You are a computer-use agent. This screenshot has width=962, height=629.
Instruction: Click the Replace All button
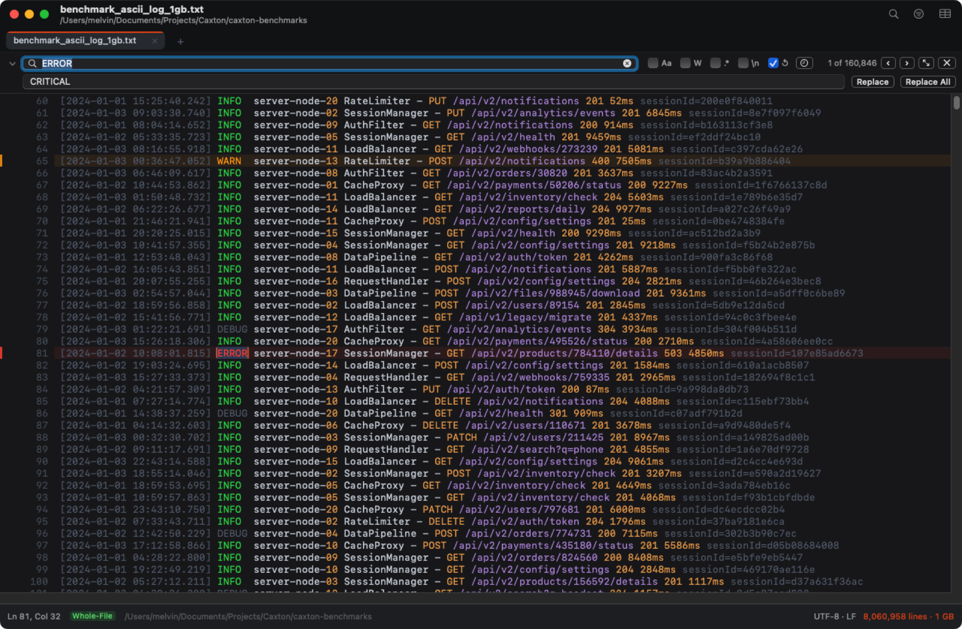(x=928, y=82)
